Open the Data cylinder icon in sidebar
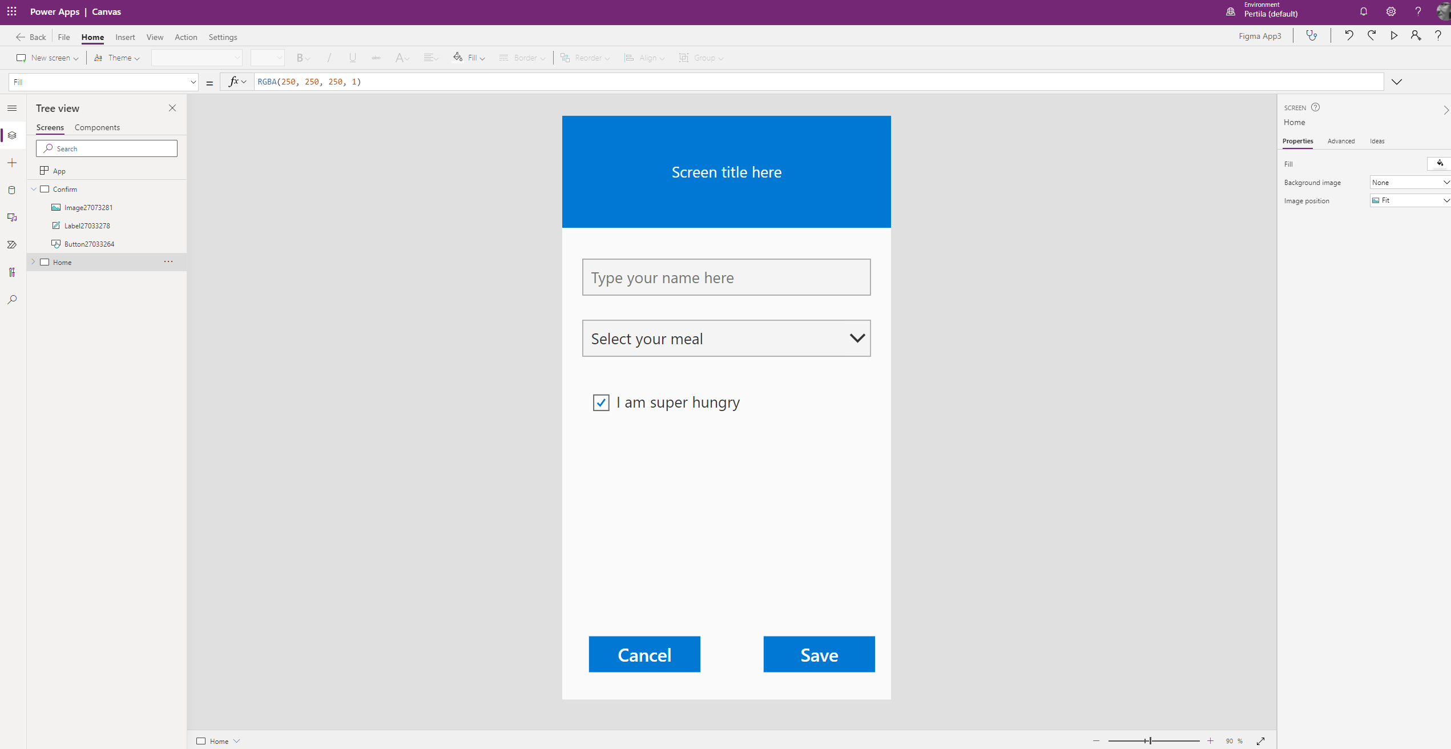 pos(12,190)
